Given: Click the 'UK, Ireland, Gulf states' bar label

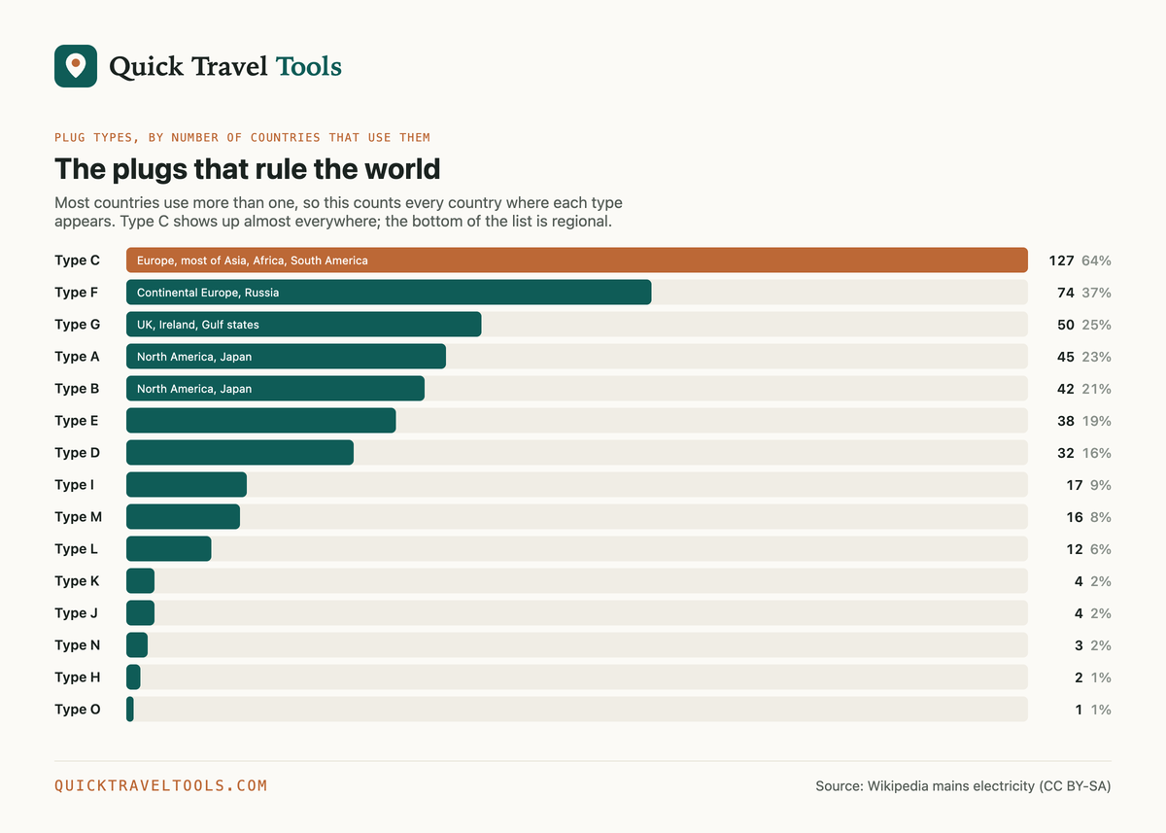Looking at the screenshot, I should [x=198, y=325].
